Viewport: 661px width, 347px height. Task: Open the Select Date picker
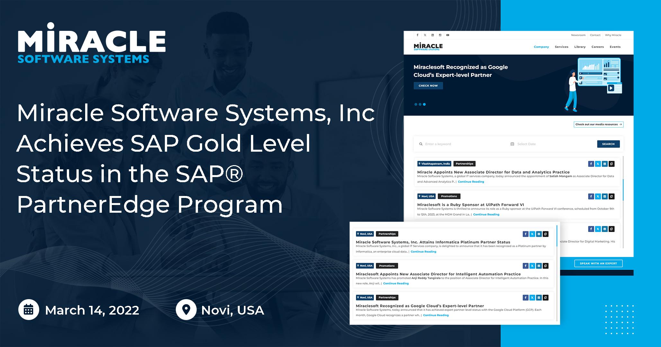coord(526,144)
